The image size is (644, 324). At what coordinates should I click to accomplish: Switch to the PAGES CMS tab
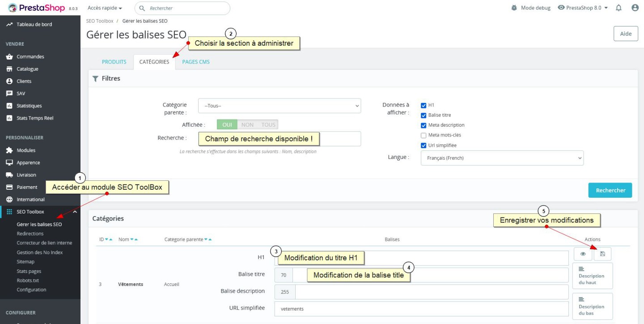(196, 62)
